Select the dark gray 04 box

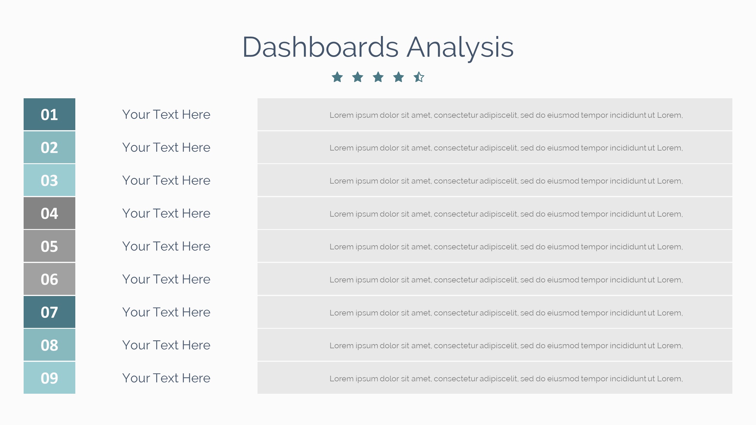(49, 213)
